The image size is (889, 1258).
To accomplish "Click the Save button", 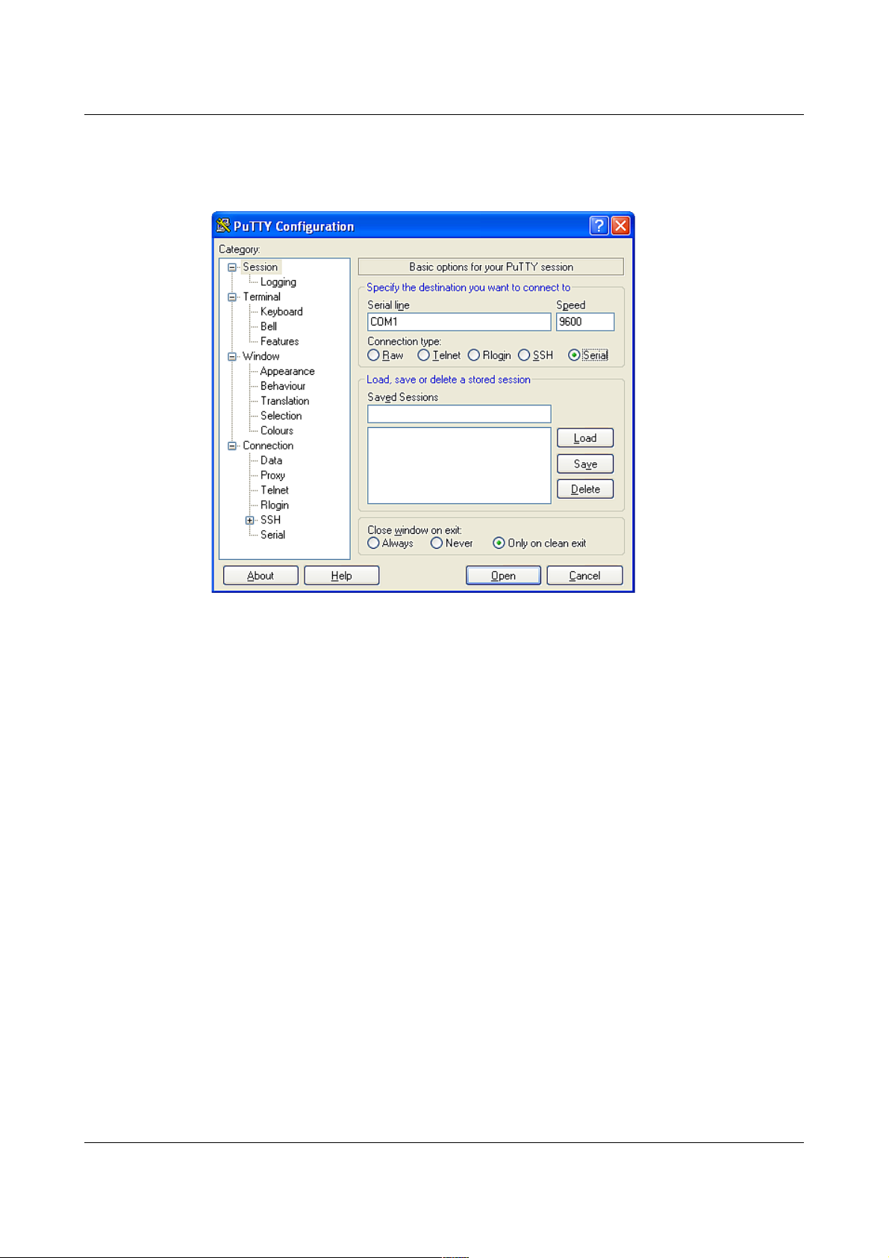I will pyautogui.click(x=585, y=464).
